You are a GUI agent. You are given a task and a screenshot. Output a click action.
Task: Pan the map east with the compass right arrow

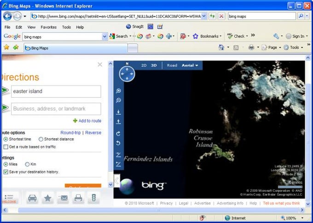[x=132, y=74]
